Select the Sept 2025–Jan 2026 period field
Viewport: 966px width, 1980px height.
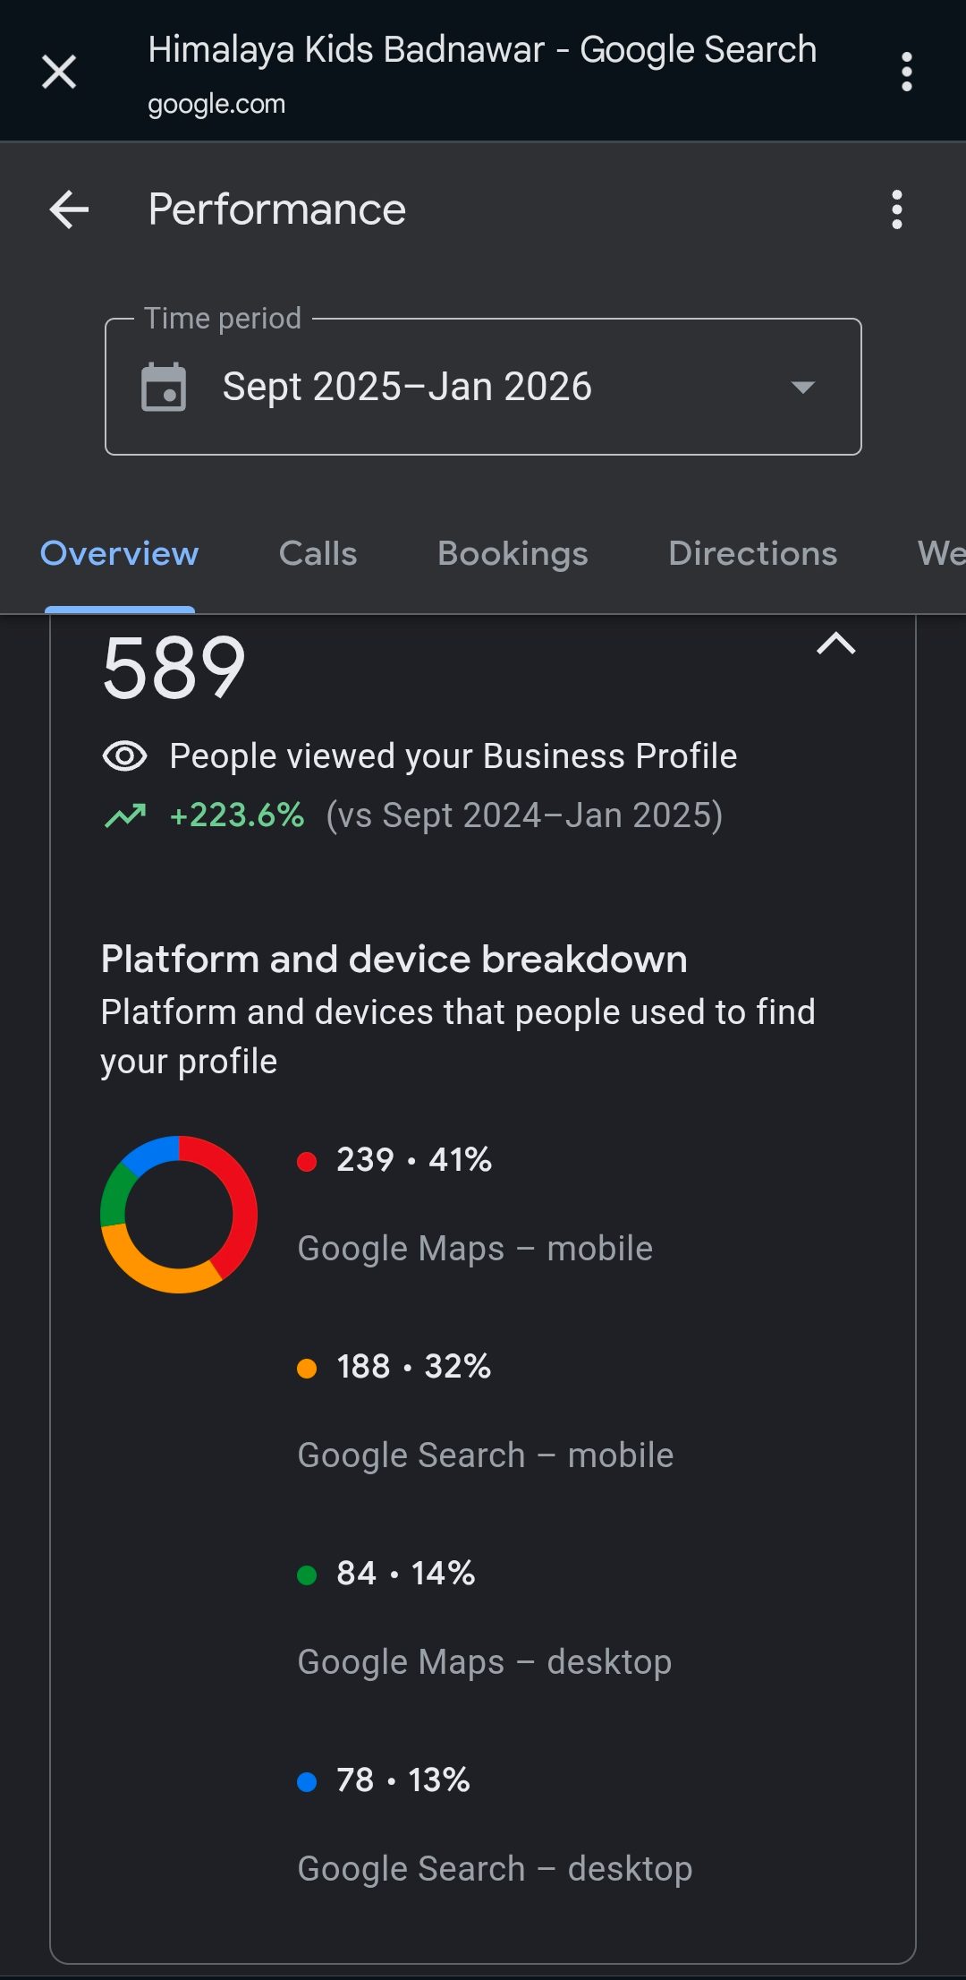click(x=407, y=388)
